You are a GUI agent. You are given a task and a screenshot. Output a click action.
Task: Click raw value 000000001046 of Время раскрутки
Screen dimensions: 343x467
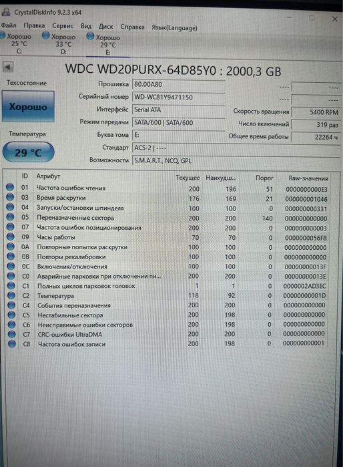click(306, 199)
